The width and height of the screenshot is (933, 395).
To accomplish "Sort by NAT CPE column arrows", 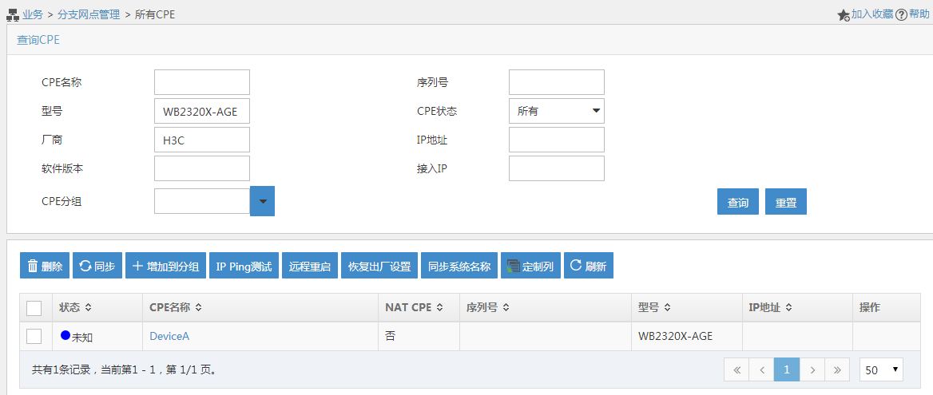I will pos(439,308).
